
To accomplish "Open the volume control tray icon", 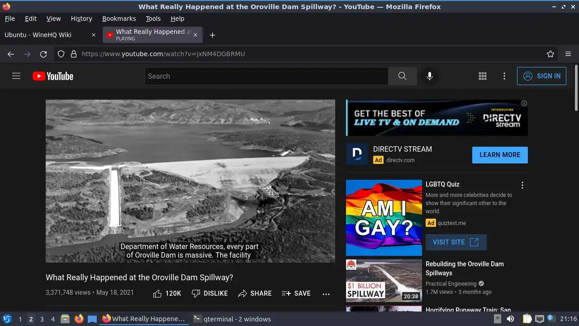I will coord(510,319).
